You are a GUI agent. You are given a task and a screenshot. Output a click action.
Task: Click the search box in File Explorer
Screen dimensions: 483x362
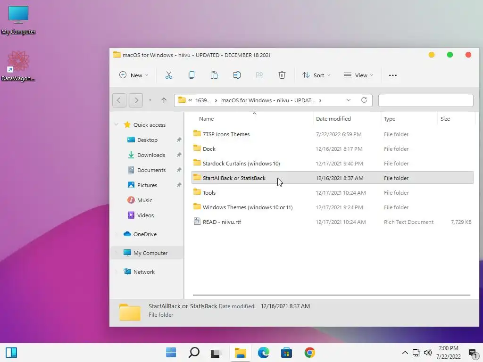[x=426, y=100]
